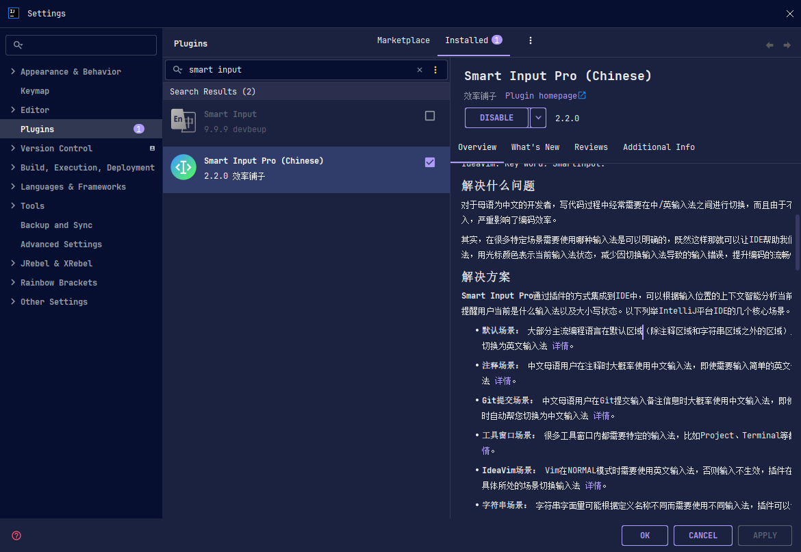Click the IntelliJ logo in title bar

14,13
